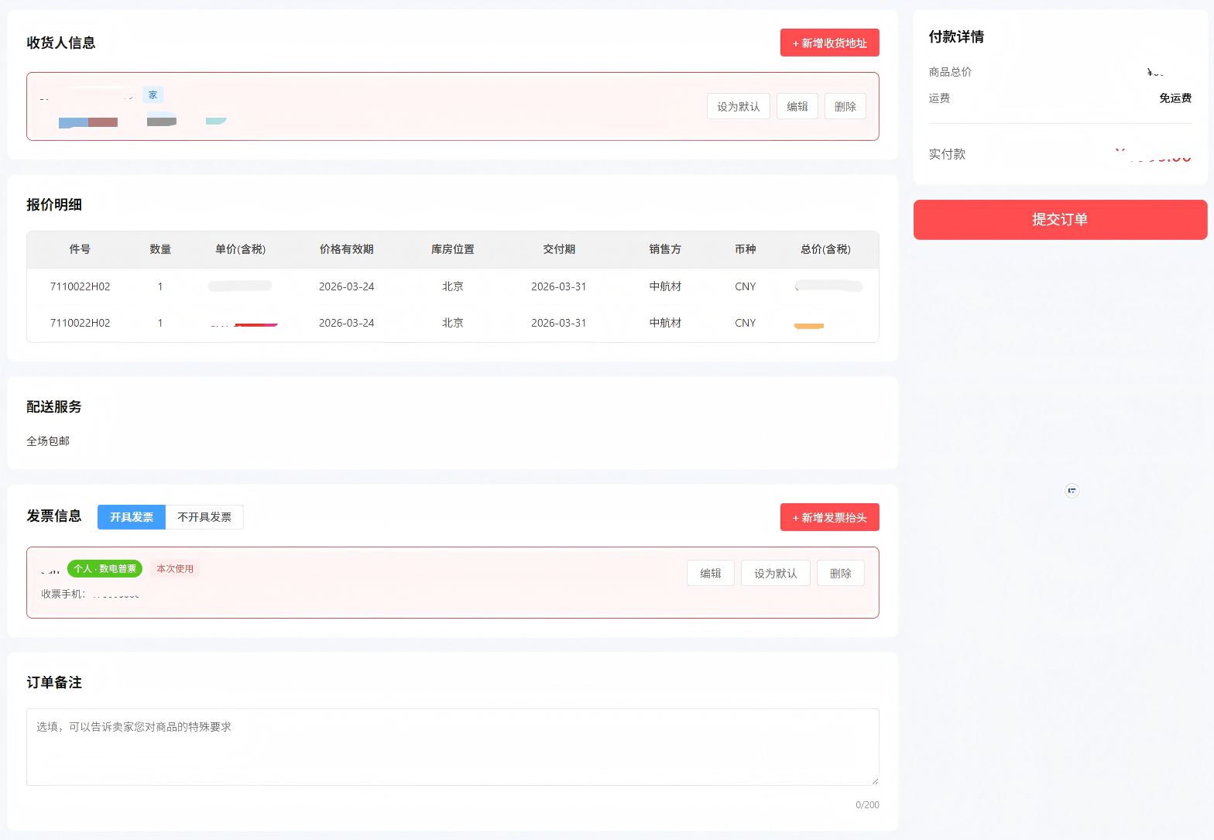Submit the order with 提交订单
Image resolution: width=1214 pixels, height=840 pixels.
tap(1060, 220)
